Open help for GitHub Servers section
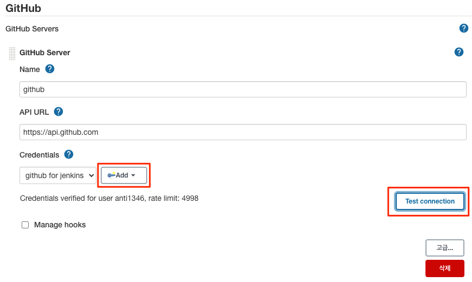The image size is (472, 282). point(463,28)
